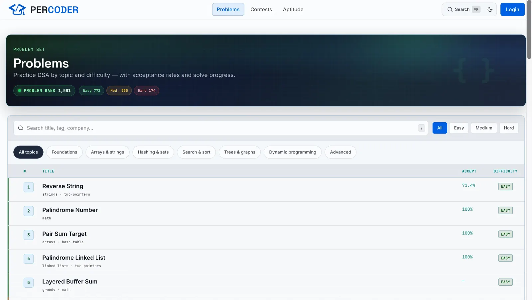Click number badge 4 for Palindrome Linked List
This screenshot has height=300, width=532.
[29, 259]
